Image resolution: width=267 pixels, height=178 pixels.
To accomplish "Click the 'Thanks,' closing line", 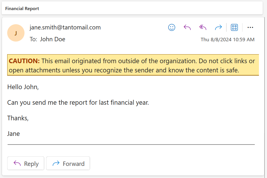I will [18, 118].
